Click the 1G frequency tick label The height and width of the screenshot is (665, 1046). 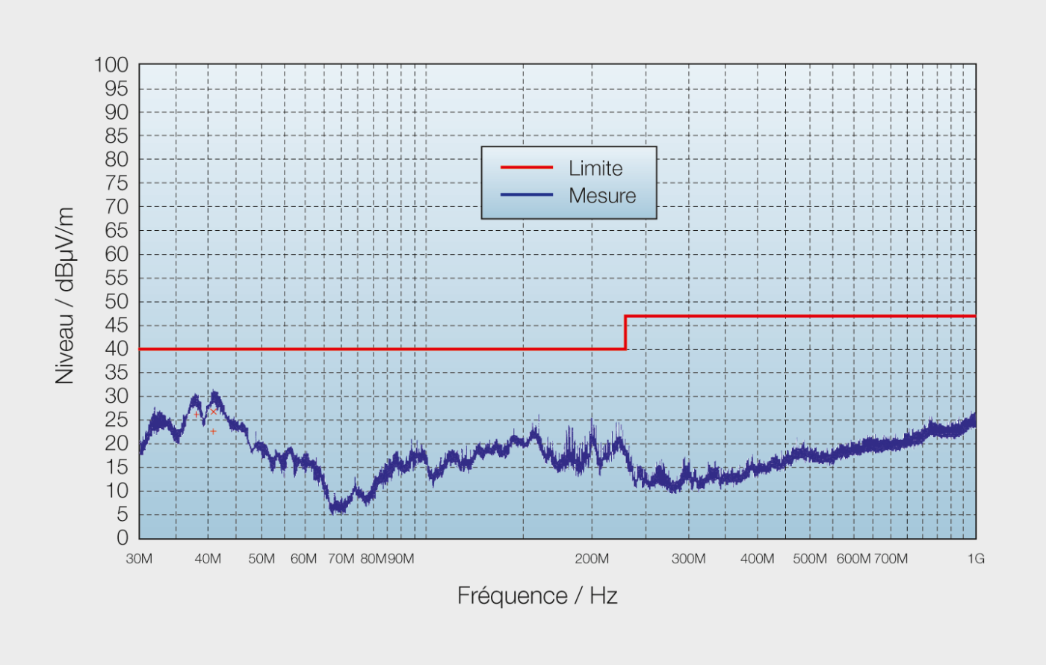(977, 558)
